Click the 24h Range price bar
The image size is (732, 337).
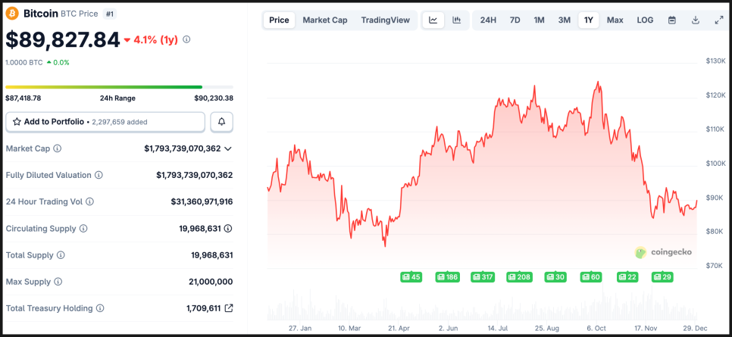(119, 87)
